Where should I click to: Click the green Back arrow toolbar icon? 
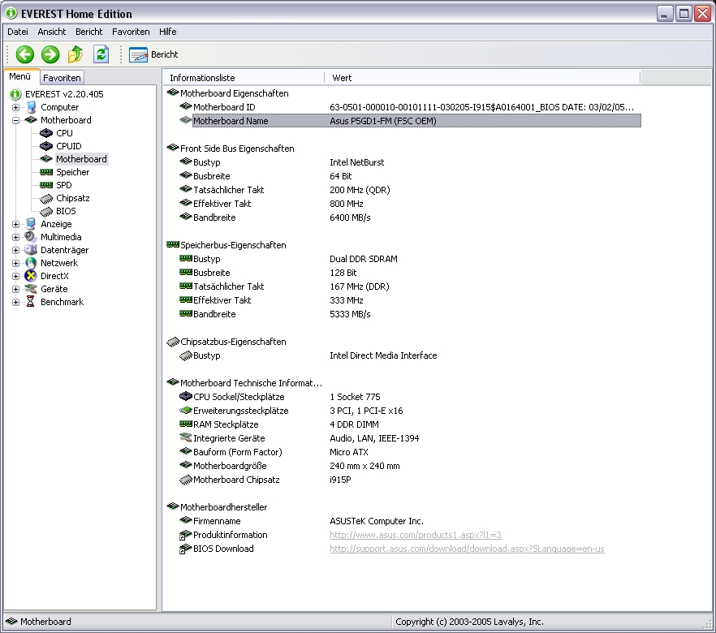24,54
